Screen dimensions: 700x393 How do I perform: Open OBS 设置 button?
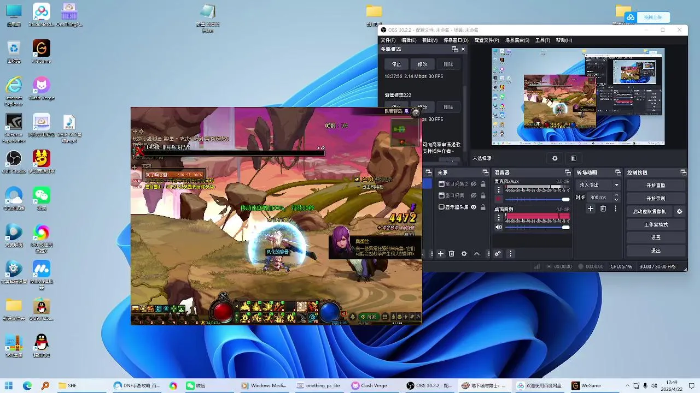click(x=656, y=237)
